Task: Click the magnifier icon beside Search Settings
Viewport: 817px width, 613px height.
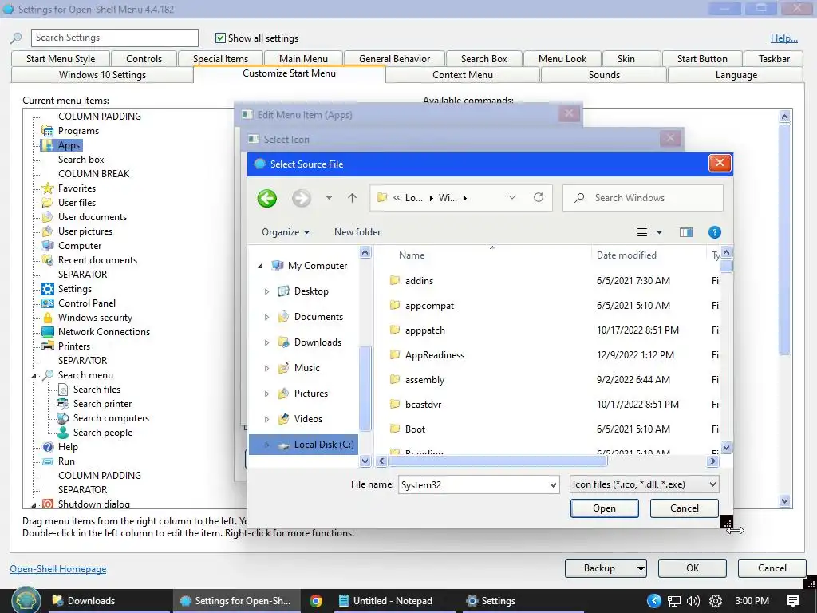Action: 17,38
